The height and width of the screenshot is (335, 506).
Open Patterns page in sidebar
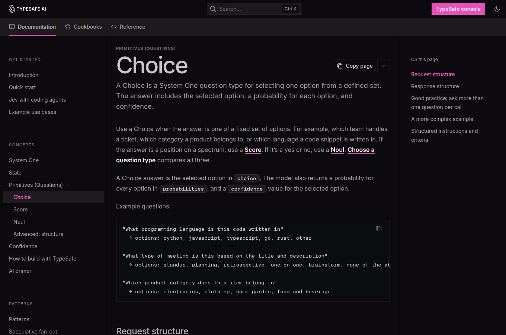click(x=19, y=319)
